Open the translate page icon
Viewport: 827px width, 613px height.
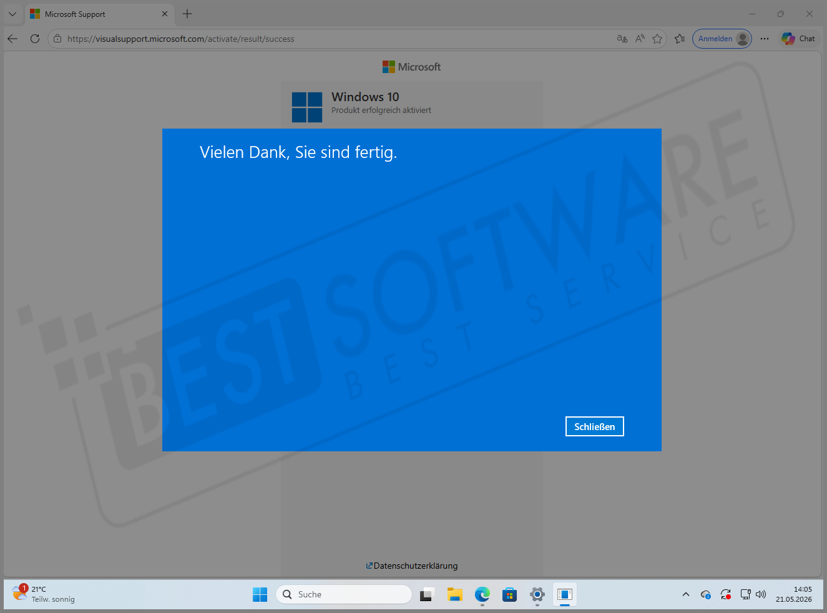(622, 39)
